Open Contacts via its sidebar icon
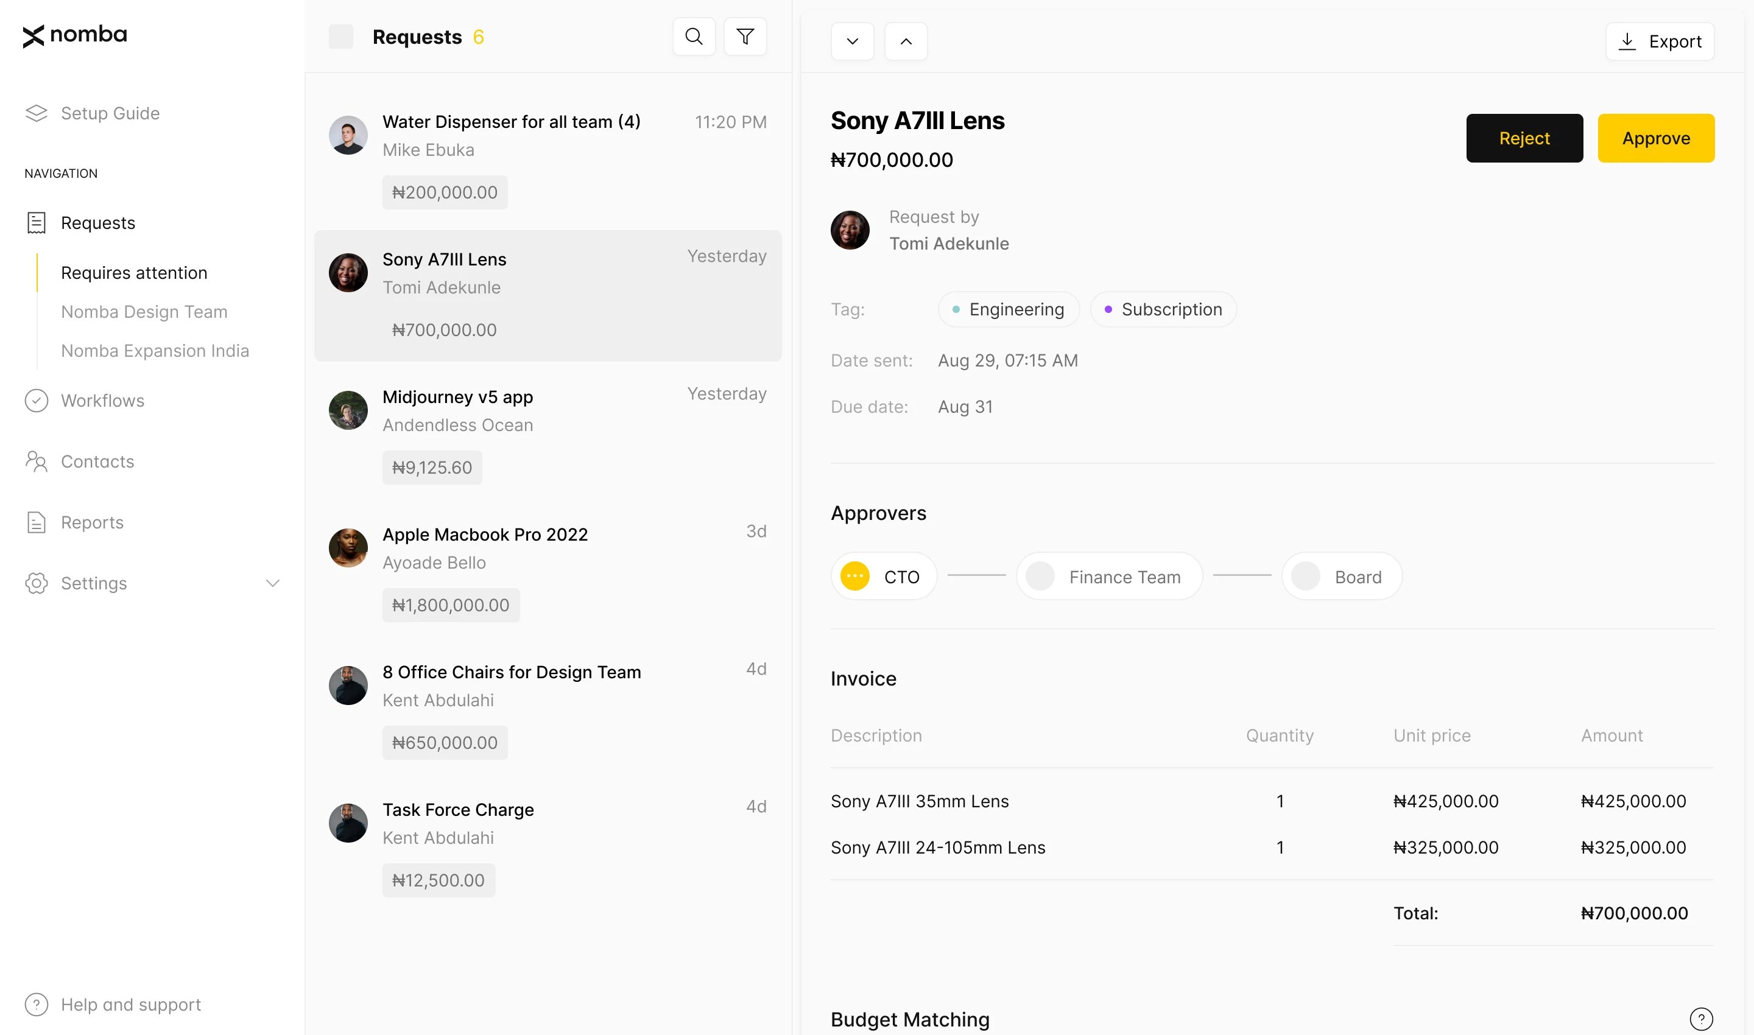 (x=37, y=461)
